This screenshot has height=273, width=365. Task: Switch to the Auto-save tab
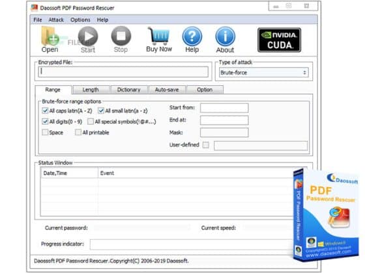[167, 90]
